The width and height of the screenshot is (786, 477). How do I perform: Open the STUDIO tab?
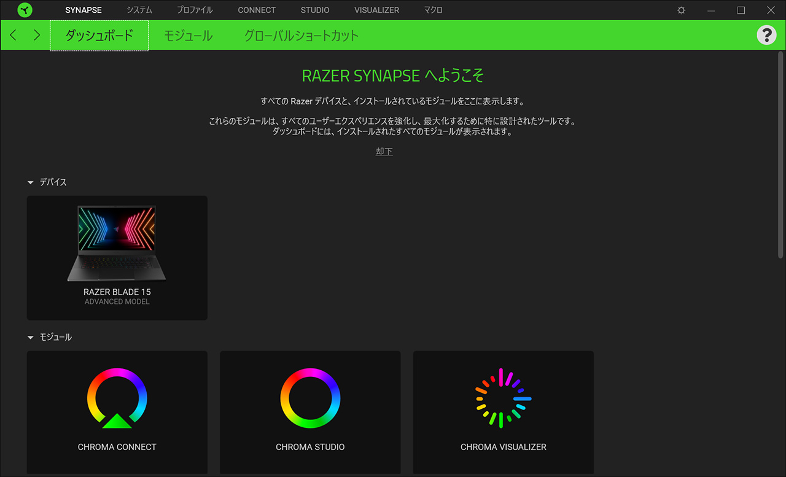(x=315, y=10)
